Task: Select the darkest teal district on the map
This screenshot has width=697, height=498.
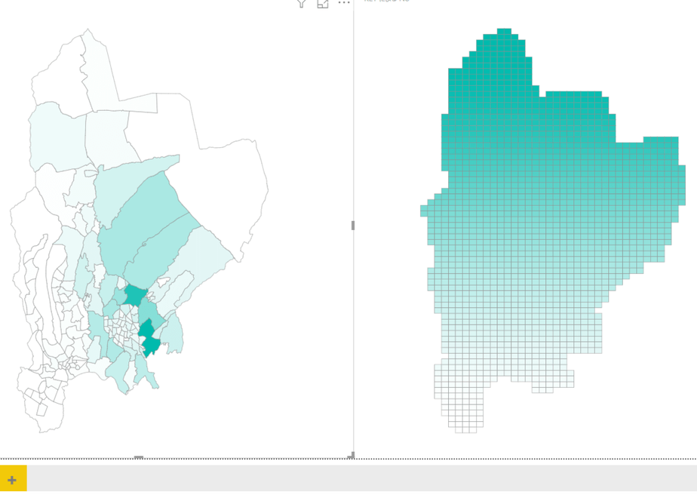Action: pyautogui.click(x=152, y=346)
